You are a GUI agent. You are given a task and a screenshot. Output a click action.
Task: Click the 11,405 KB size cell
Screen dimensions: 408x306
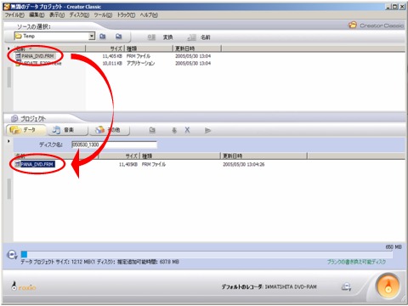click(x=112, y=56)
